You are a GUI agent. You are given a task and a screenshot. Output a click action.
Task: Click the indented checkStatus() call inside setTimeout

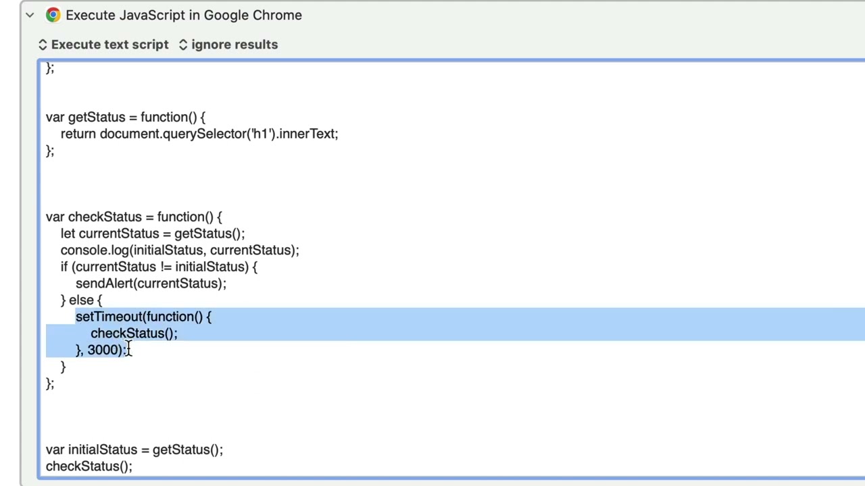[134, 333]
